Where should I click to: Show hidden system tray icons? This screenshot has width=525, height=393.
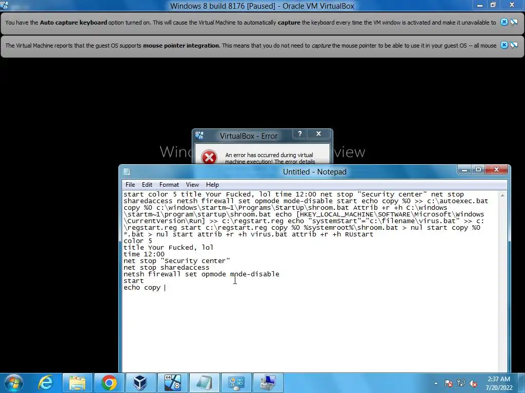coord(436,383)
